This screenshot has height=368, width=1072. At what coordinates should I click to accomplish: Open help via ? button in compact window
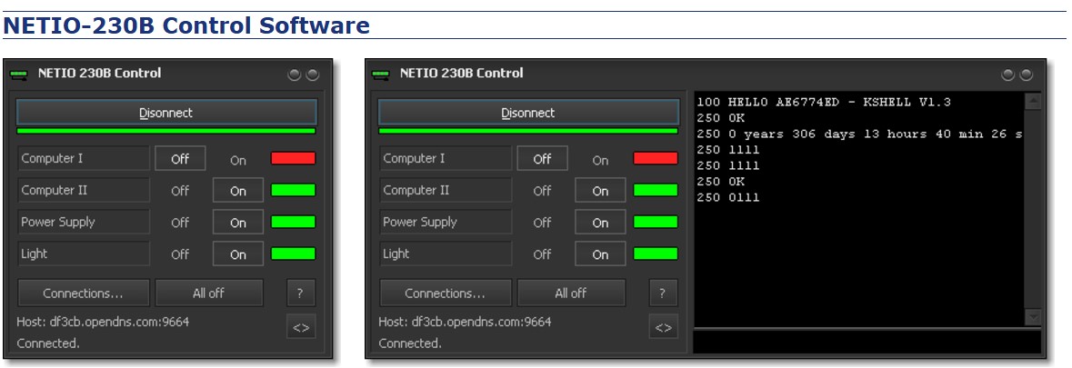coord(300,293)
